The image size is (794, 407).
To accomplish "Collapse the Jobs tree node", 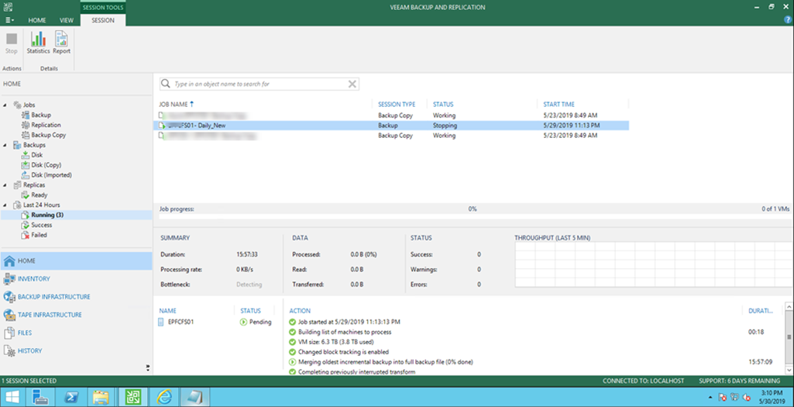I will pyautogui.click(x=5, y=105).
